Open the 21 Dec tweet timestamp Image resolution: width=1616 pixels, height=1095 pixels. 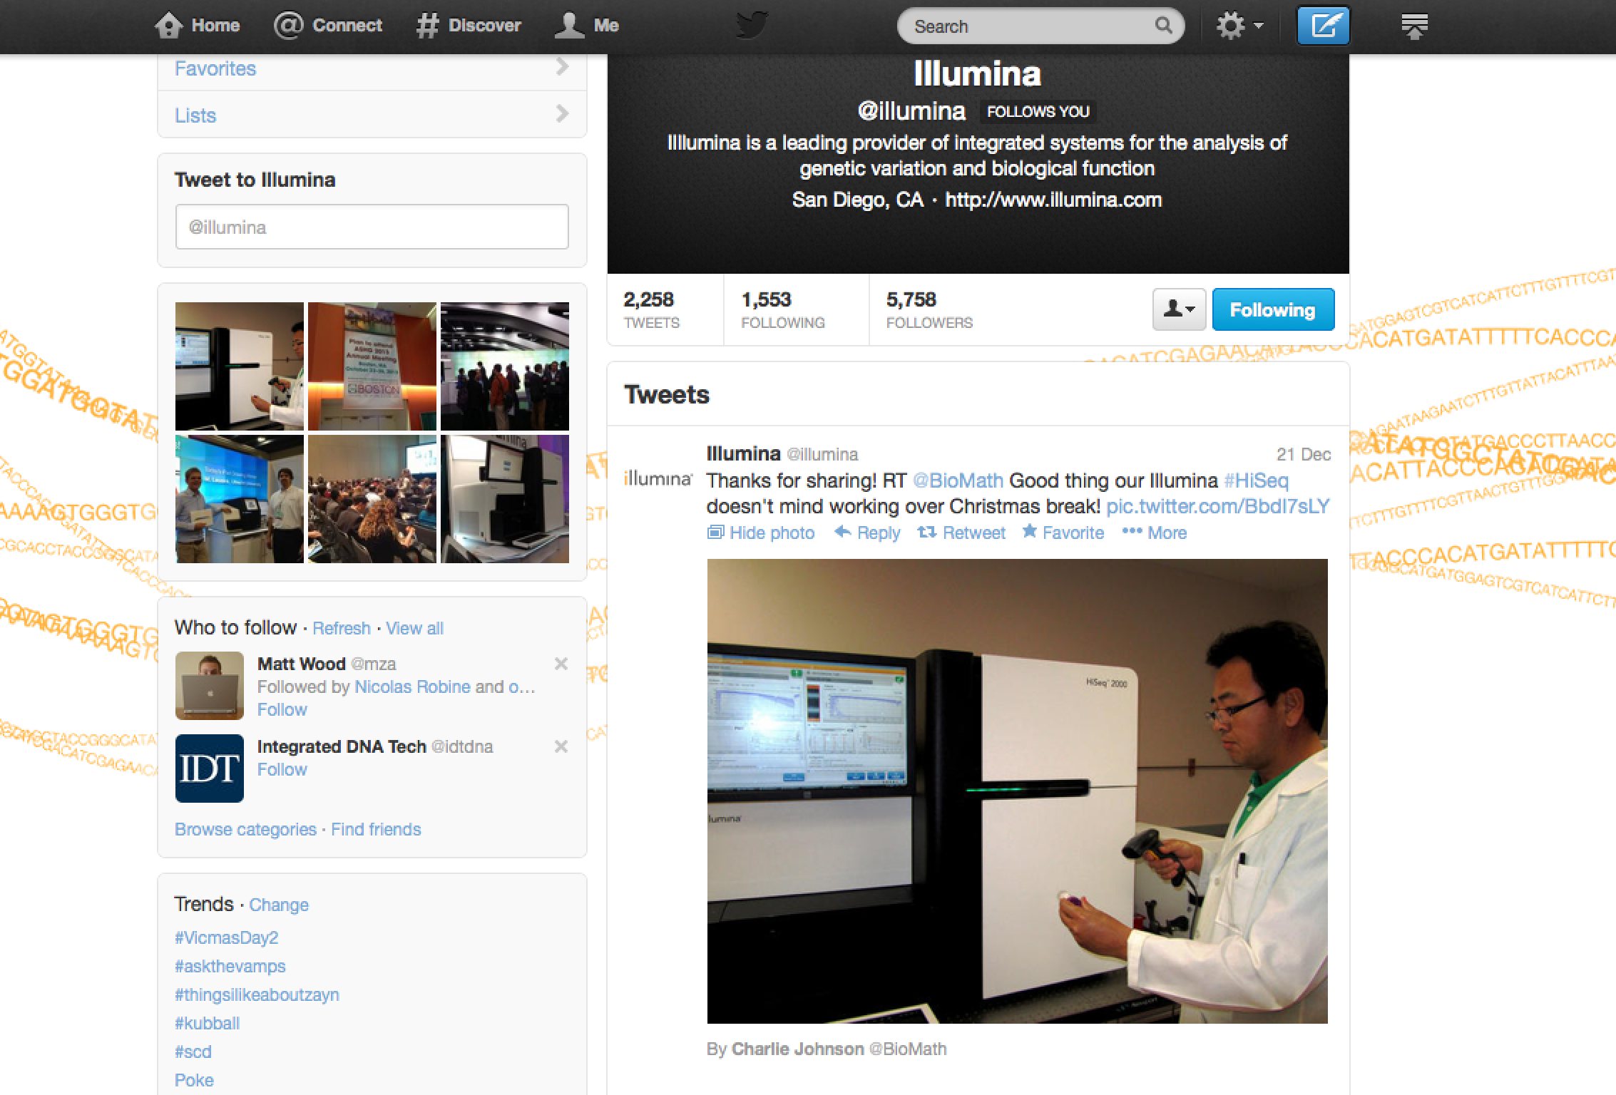[x=1304, y=454]
